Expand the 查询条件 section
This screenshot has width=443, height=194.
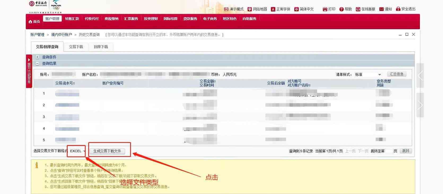click(x=37, y=57)
